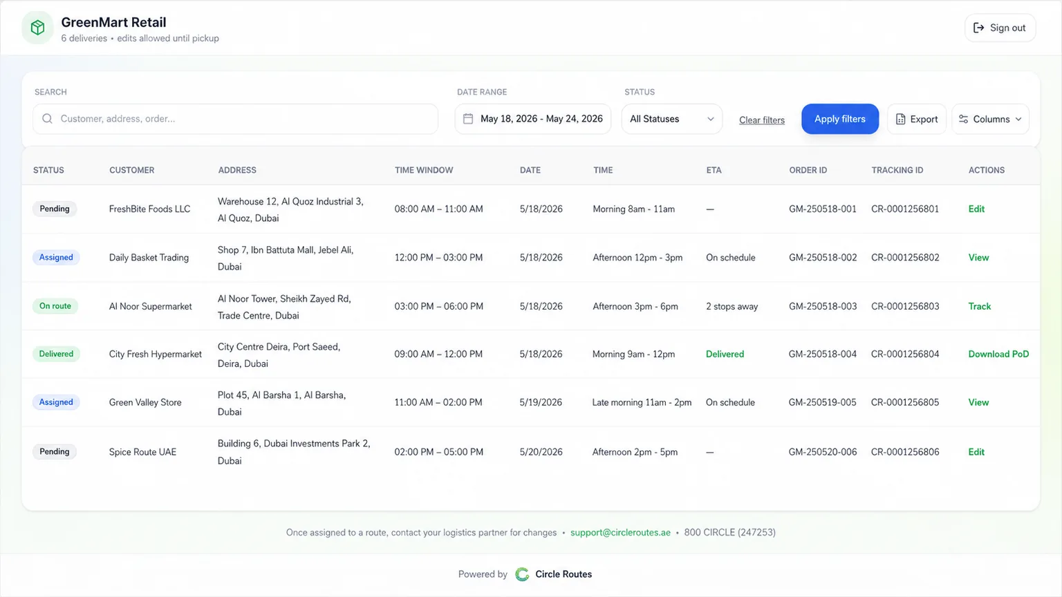Click the Pending badge for FreshBite Foods
1062x597 pixels.
(55, 209)
